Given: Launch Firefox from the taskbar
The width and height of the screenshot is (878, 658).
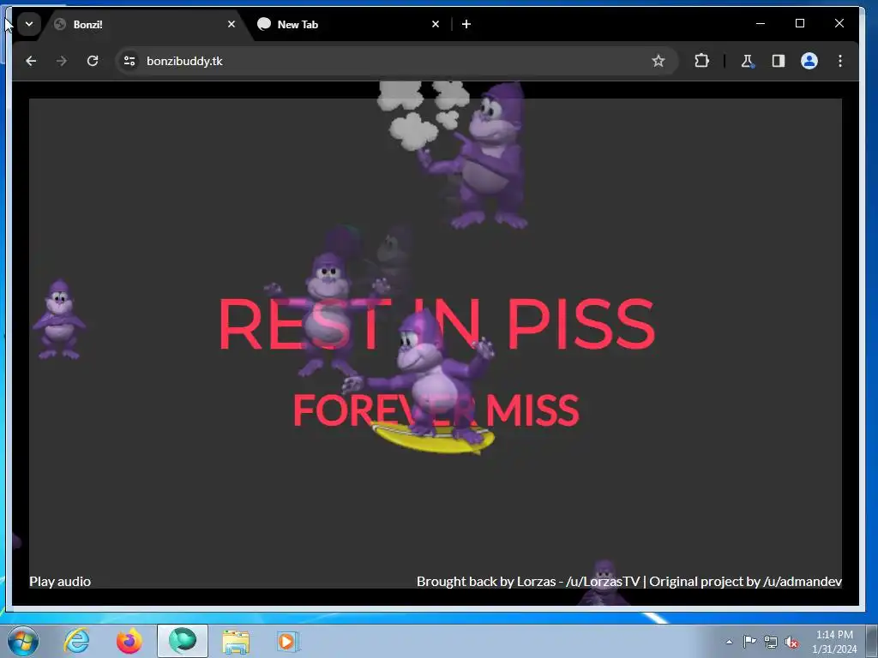Looking at the screenshot, I should coord(129,641).
